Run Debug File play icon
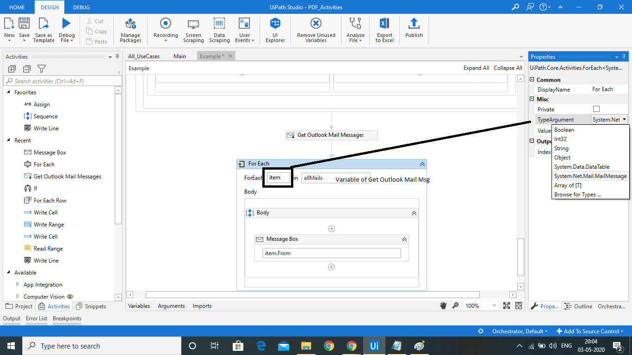The height and width of the screenshot is (355, 632). coord(67,24)
